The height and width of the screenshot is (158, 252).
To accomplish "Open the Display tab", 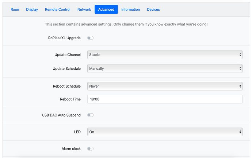I will (32, 10).
